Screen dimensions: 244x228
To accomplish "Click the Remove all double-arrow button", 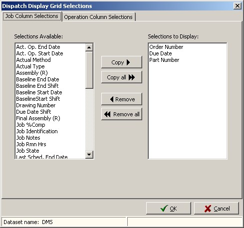I will pos(122,114).
